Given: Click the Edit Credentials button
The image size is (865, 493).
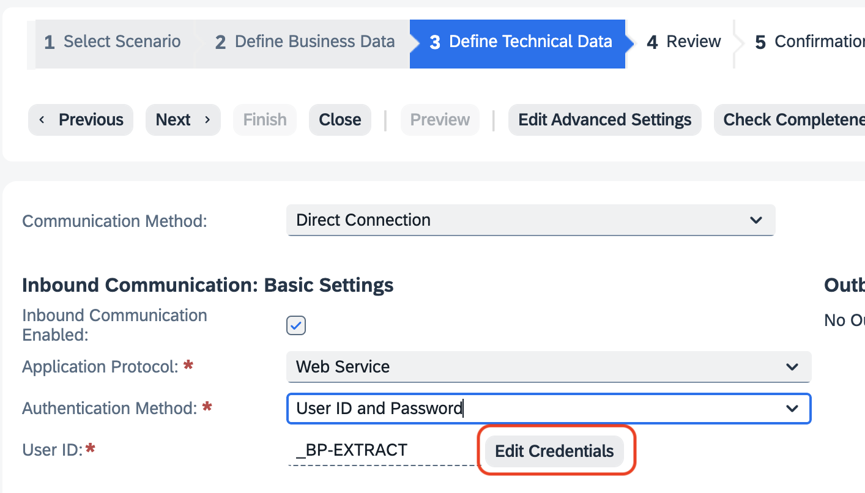Looking at the screenshot, I should [554, 451].
